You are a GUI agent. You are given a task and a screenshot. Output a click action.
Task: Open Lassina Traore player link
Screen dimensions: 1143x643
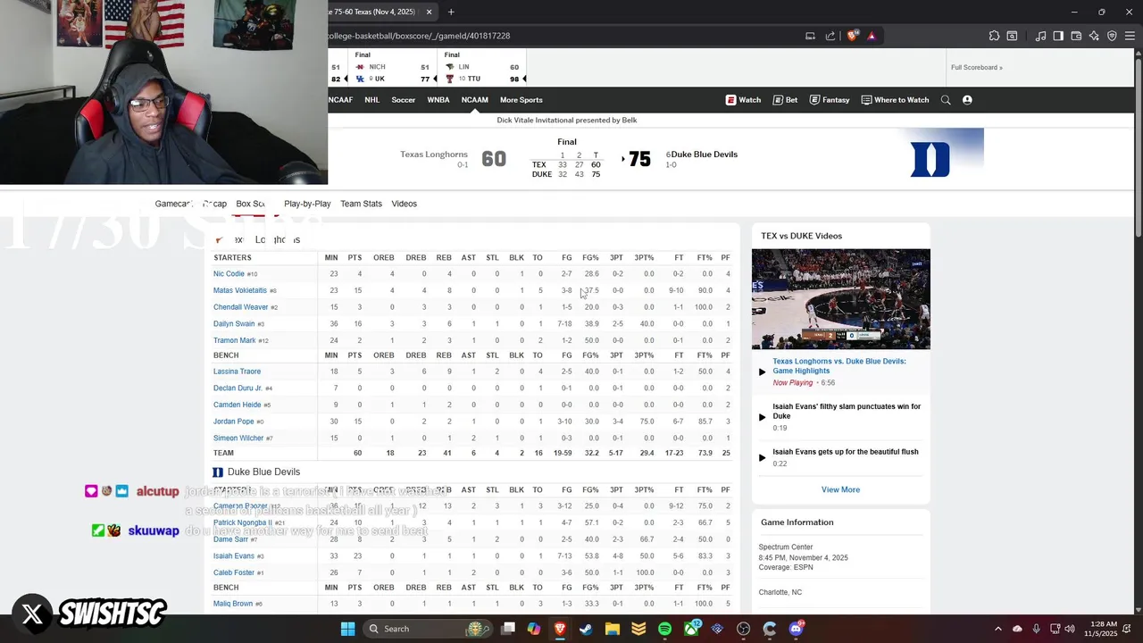(238, 372)
